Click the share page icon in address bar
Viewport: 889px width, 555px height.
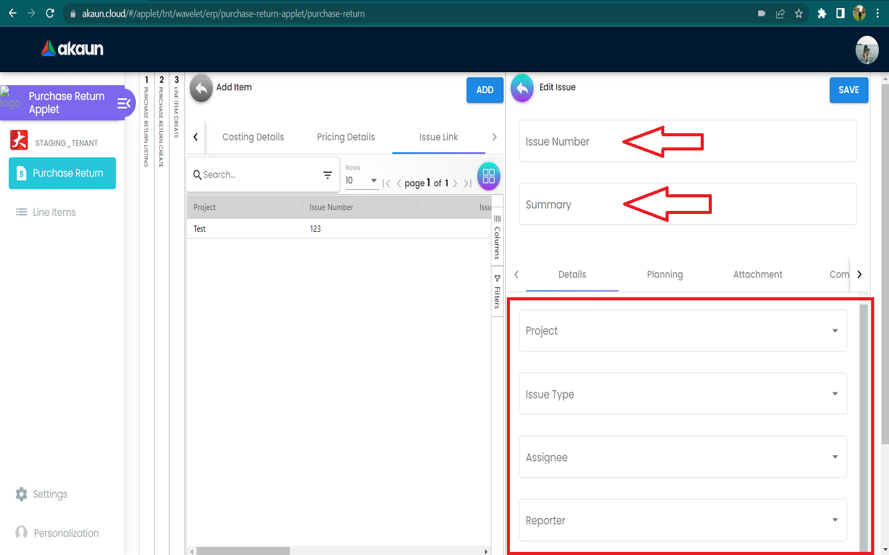click(x=780, y=14)
